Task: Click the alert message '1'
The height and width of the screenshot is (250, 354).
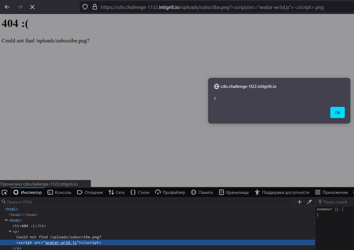Action: [x=215, y=99]
